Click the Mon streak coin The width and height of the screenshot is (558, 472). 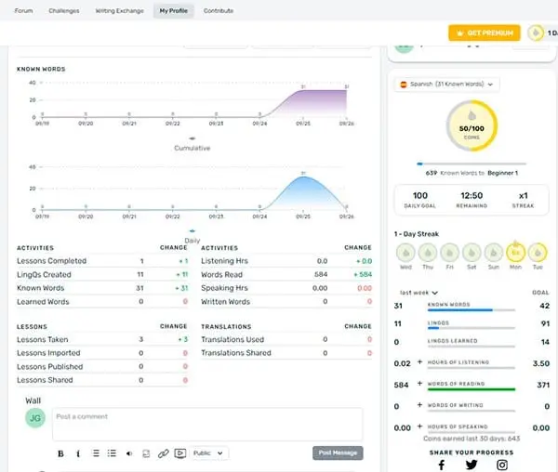515,253
